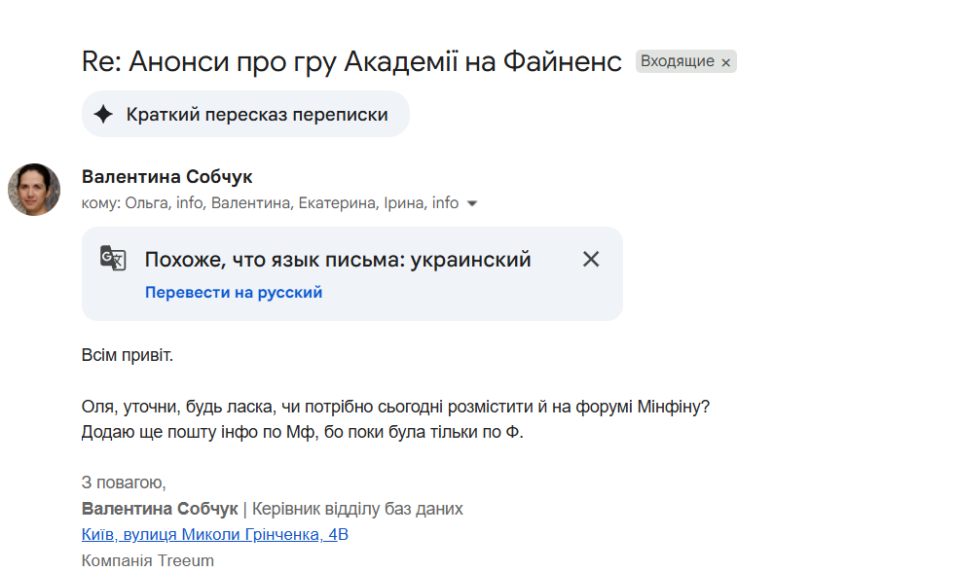Click Валентина Собчук's profile photo

coord(35,189)
